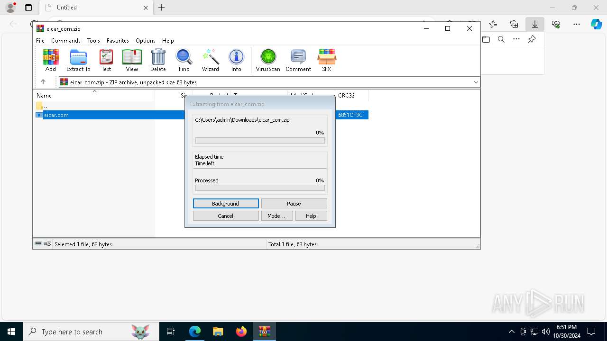Run the Test archive tool
Image resolution: width=607 pixels, height=341 pixels.
point(106,60)
